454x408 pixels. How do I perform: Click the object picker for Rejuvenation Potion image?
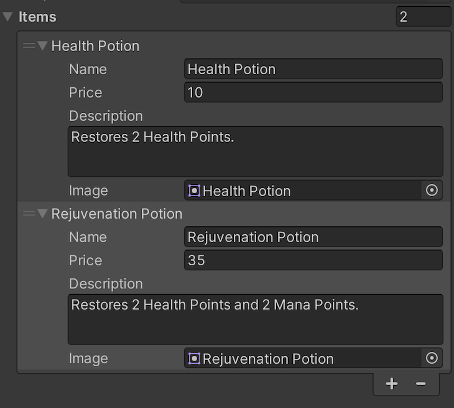coord(432,358)
